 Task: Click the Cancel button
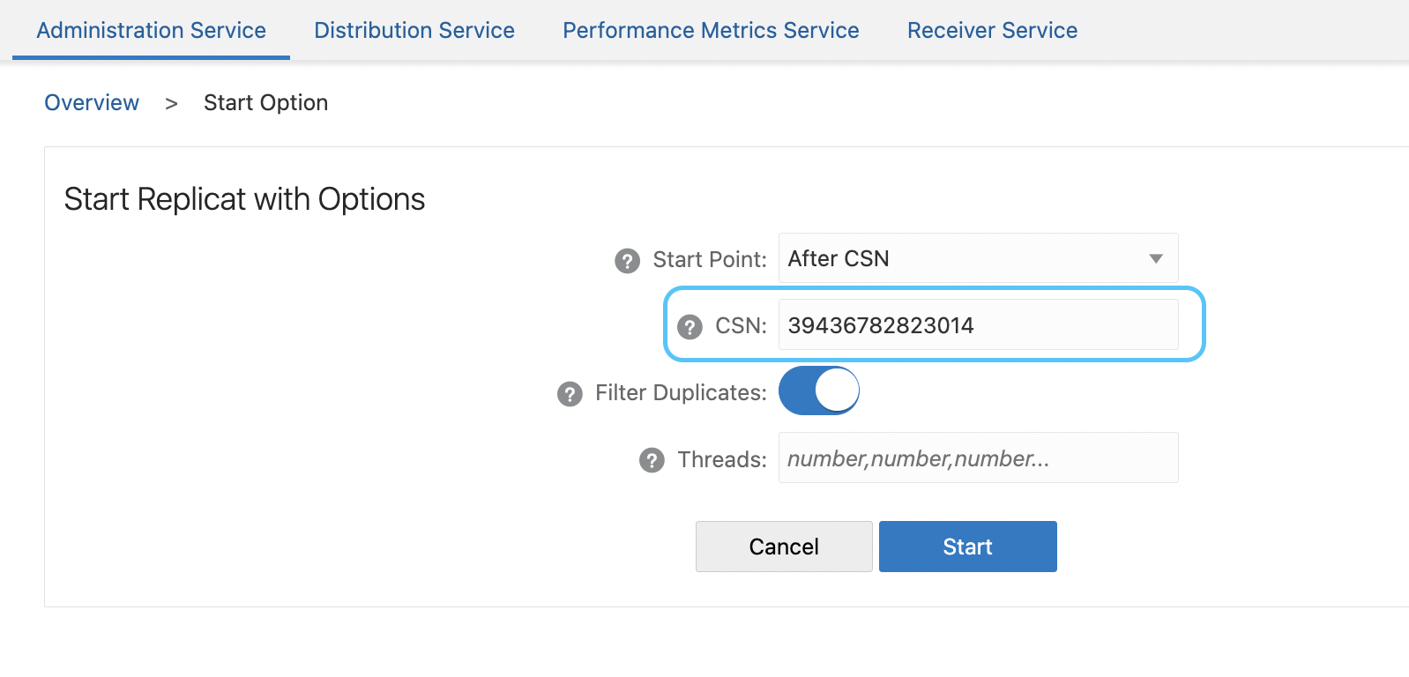784,547
